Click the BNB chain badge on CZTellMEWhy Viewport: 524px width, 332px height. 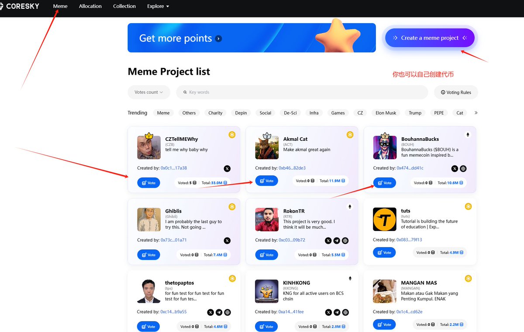coord(232,135)
